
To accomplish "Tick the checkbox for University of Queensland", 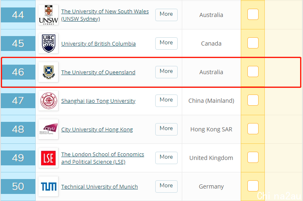I will tap(253, 72).
